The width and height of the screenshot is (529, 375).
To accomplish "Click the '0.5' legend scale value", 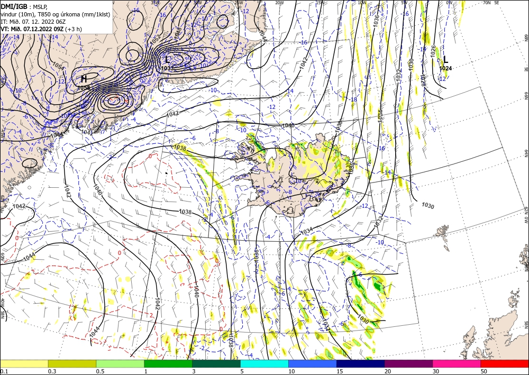I will [100, 371].
